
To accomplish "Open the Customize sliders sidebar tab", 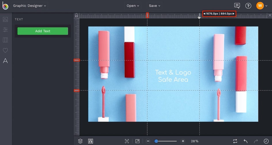I will point(5,30).
